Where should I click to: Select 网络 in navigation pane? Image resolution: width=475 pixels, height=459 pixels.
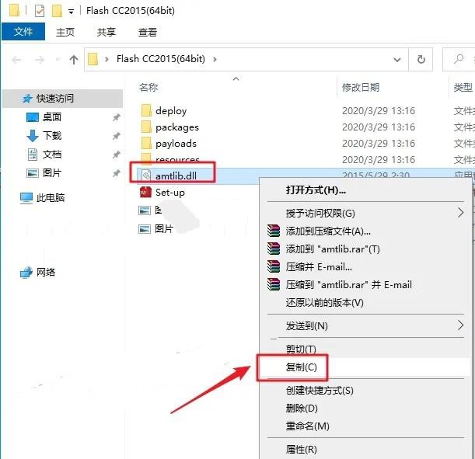click(46, 273)
